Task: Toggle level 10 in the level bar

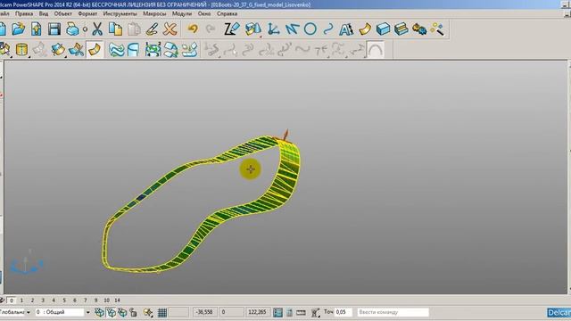Action: tap(107, 300)
